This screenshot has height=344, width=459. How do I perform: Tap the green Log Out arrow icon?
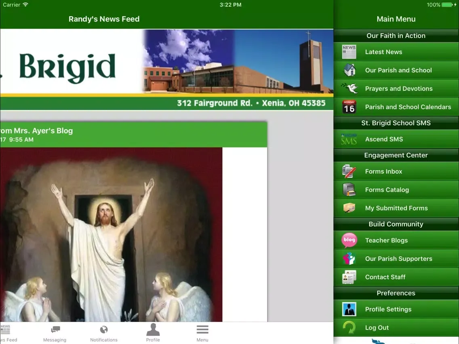[349, 327]
